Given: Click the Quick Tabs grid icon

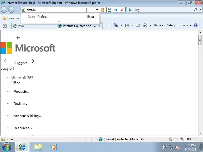Looking at the screenshot, I should point(5,26).
